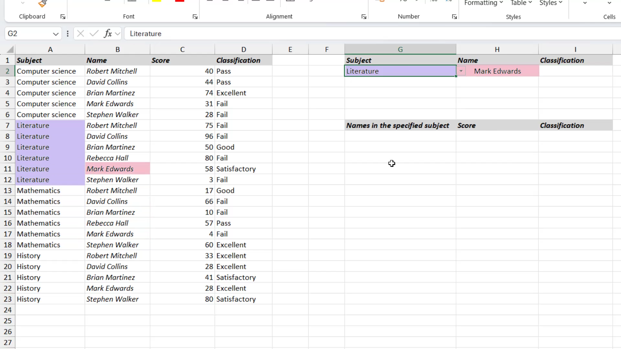
Task: Click the Insert Function fx icon
Action: pyautogui.click(x=108, y=33)
